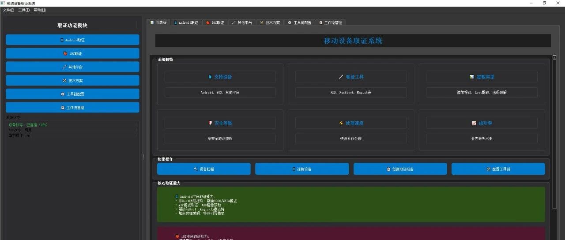Click the 配置工具链 quick action button

click(498, 169)
